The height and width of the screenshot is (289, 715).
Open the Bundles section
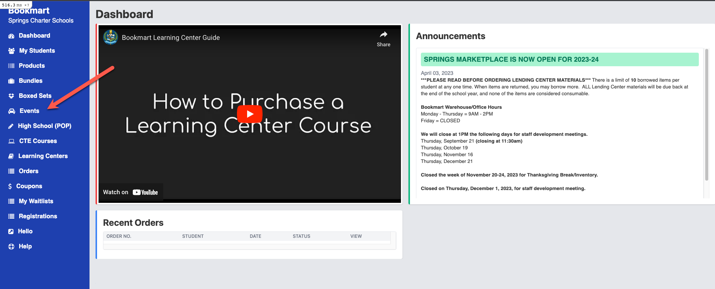pos(31,81)
